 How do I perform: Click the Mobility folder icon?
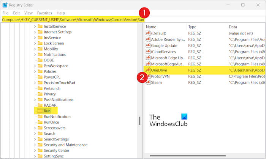(x=40, y=49)
